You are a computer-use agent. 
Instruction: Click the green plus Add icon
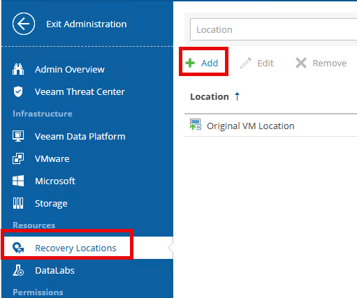tap(190, 63)
